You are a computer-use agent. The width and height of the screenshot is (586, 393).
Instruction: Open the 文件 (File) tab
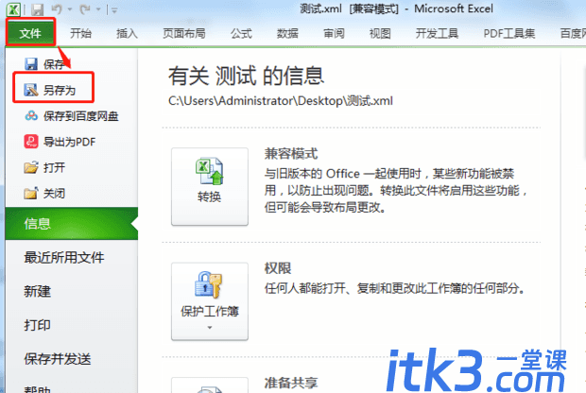30,33
